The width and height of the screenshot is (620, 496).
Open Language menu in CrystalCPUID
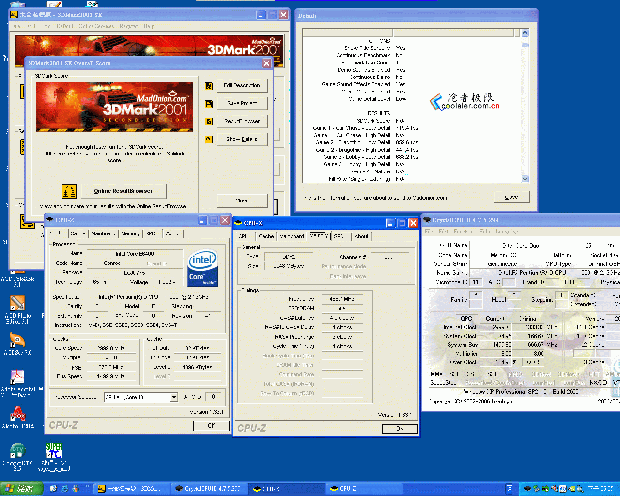(507, 232)
